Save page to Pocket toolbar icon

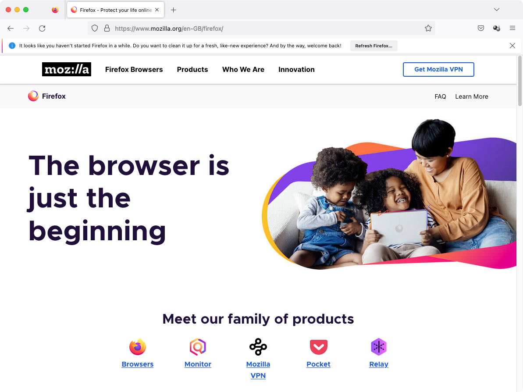(480, 29)
